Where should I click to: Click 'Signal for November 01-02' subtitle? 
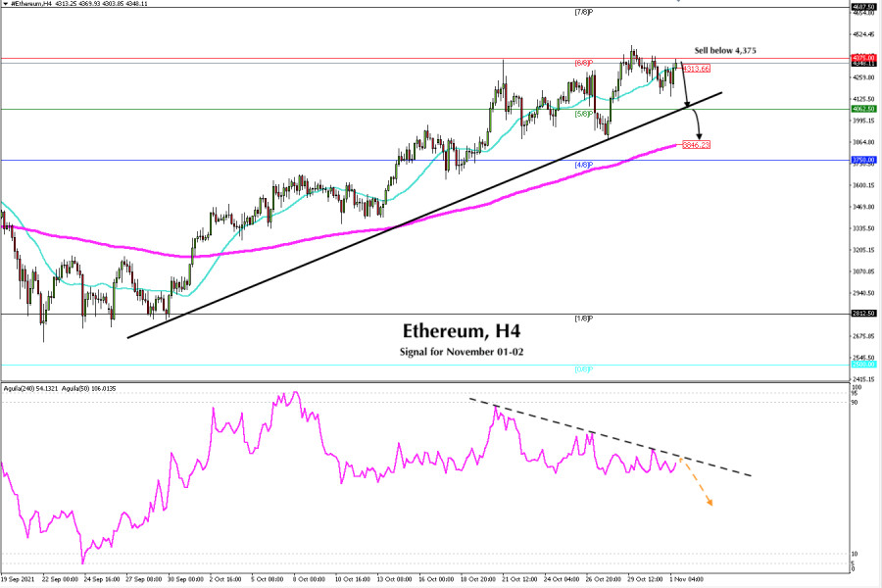[x=462, y=352]
